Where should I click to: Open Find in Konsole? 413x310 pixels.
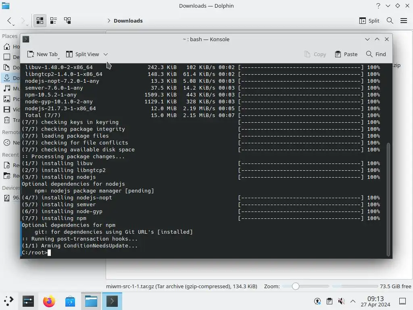(x=376, y=54)
